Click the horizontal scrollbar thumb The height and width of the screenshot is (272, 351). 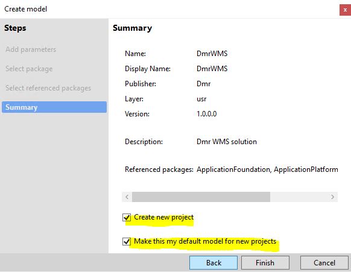pos(201,197)
